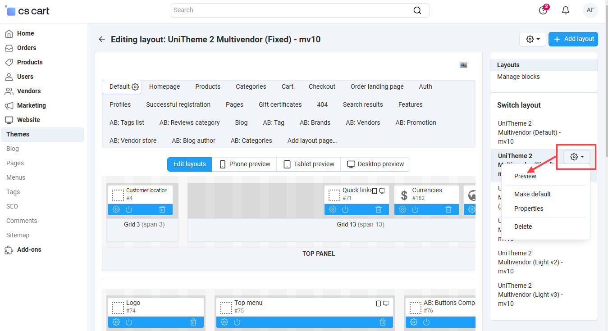Switch to Phone preview
The width and height of the screenshot is (608, 331).
point(244,164)
